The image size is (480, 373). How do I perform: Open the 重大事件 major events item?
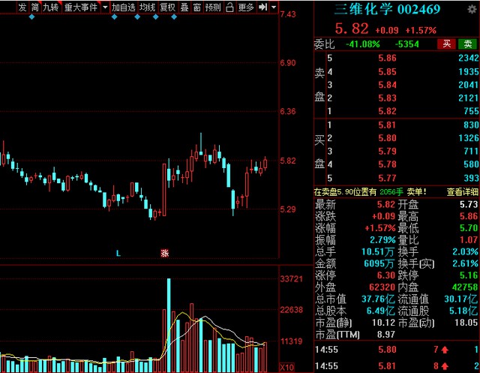(79, 8)
